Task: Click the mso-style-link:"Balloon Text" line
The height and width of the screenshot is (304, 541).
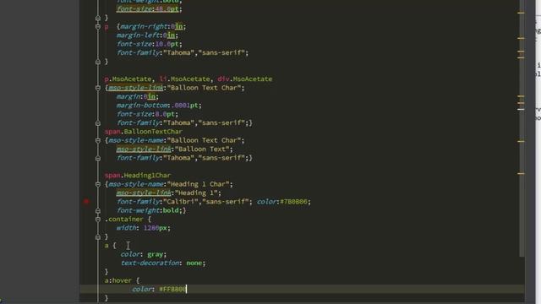Action: pyautogui.click(x=175, y=149)
